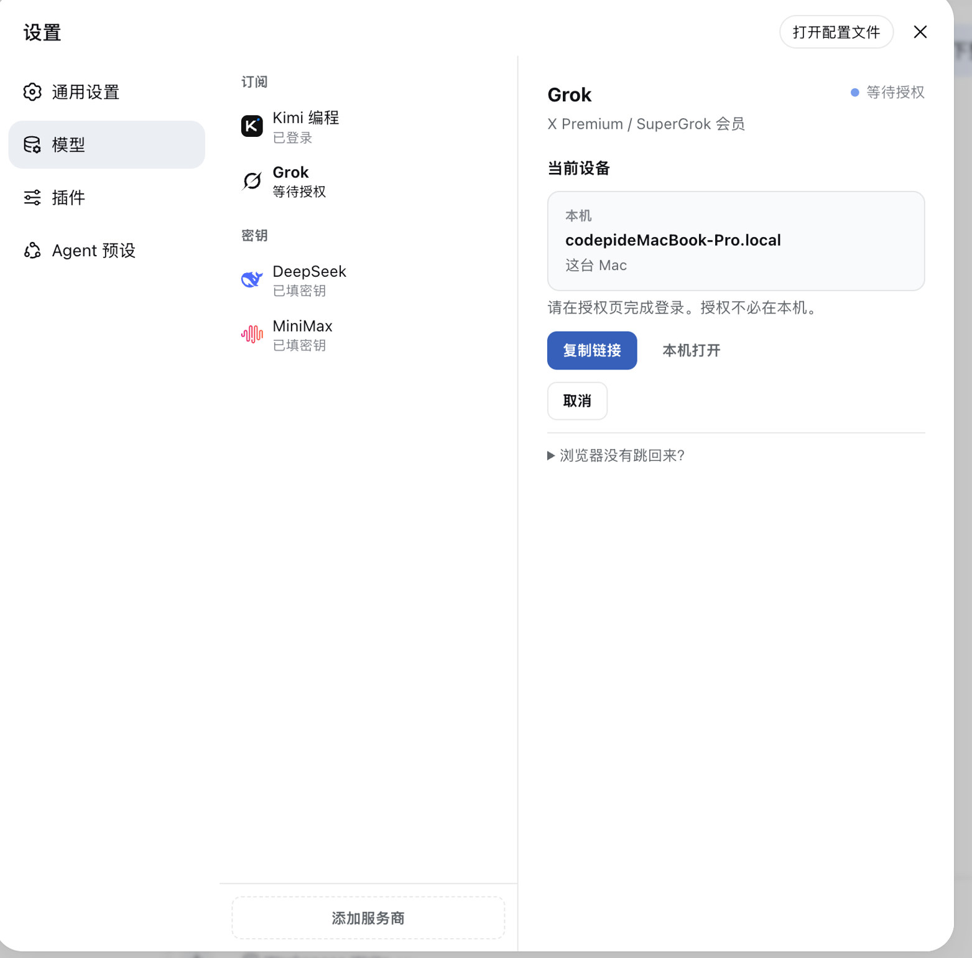Click the MiniMax waveform icon
This screenshot has width=972, height=958.
(x=252, y=335)
